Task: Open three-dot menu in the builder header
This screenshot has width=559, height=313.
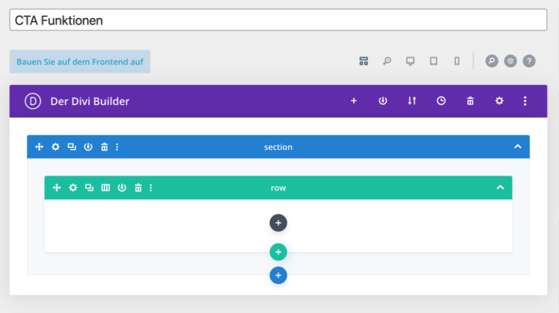Action: (x=525, y=101)
